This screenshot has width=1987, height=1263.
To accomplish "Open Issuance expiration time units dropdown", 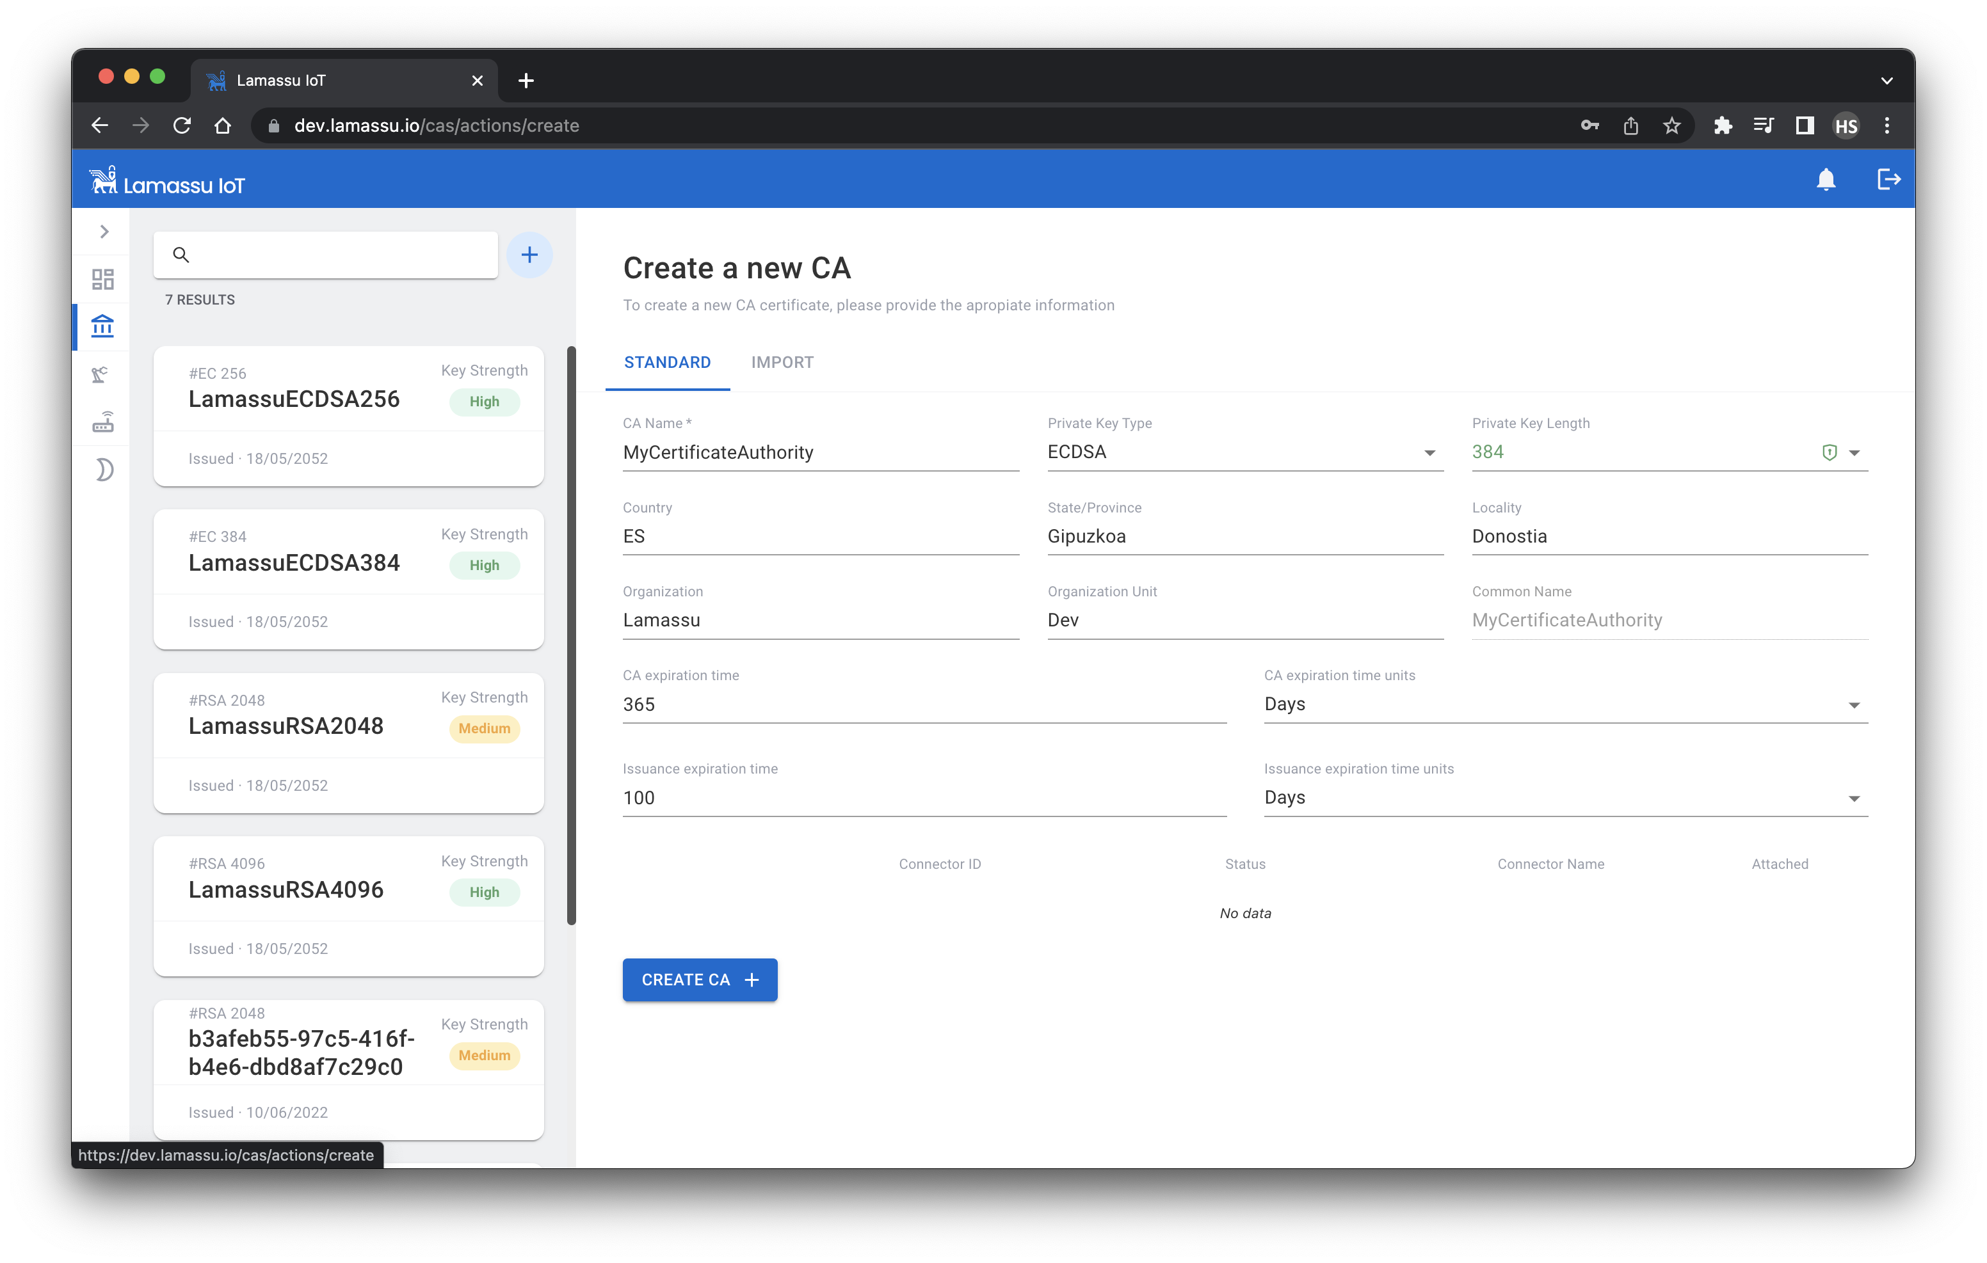I will point(1565,797).
